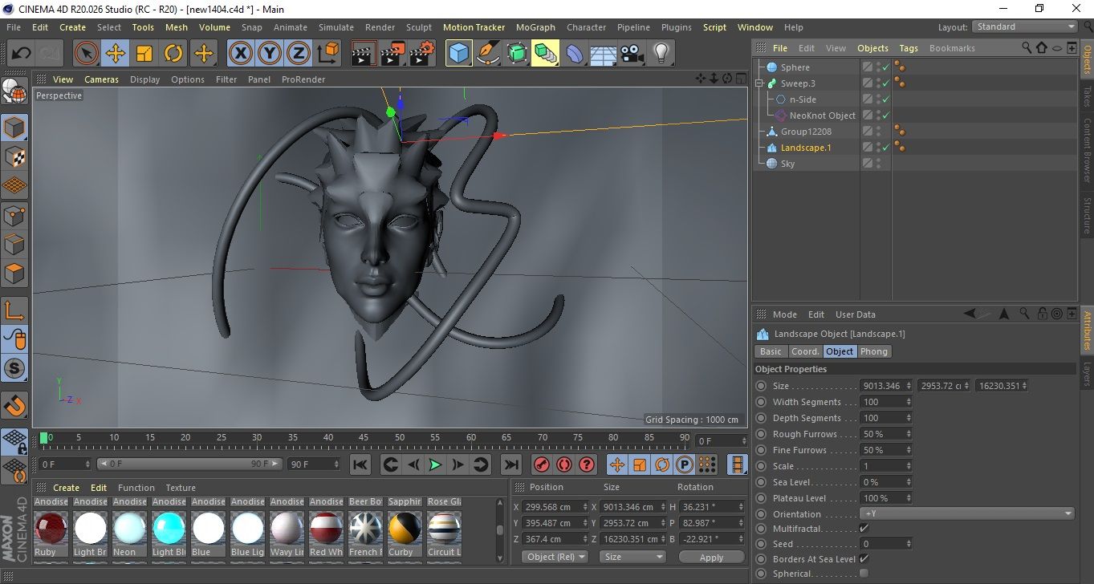Uncheck the Multifractal checkbox
The height and width of the screenshot is (584, 1094).
[864, 528]
